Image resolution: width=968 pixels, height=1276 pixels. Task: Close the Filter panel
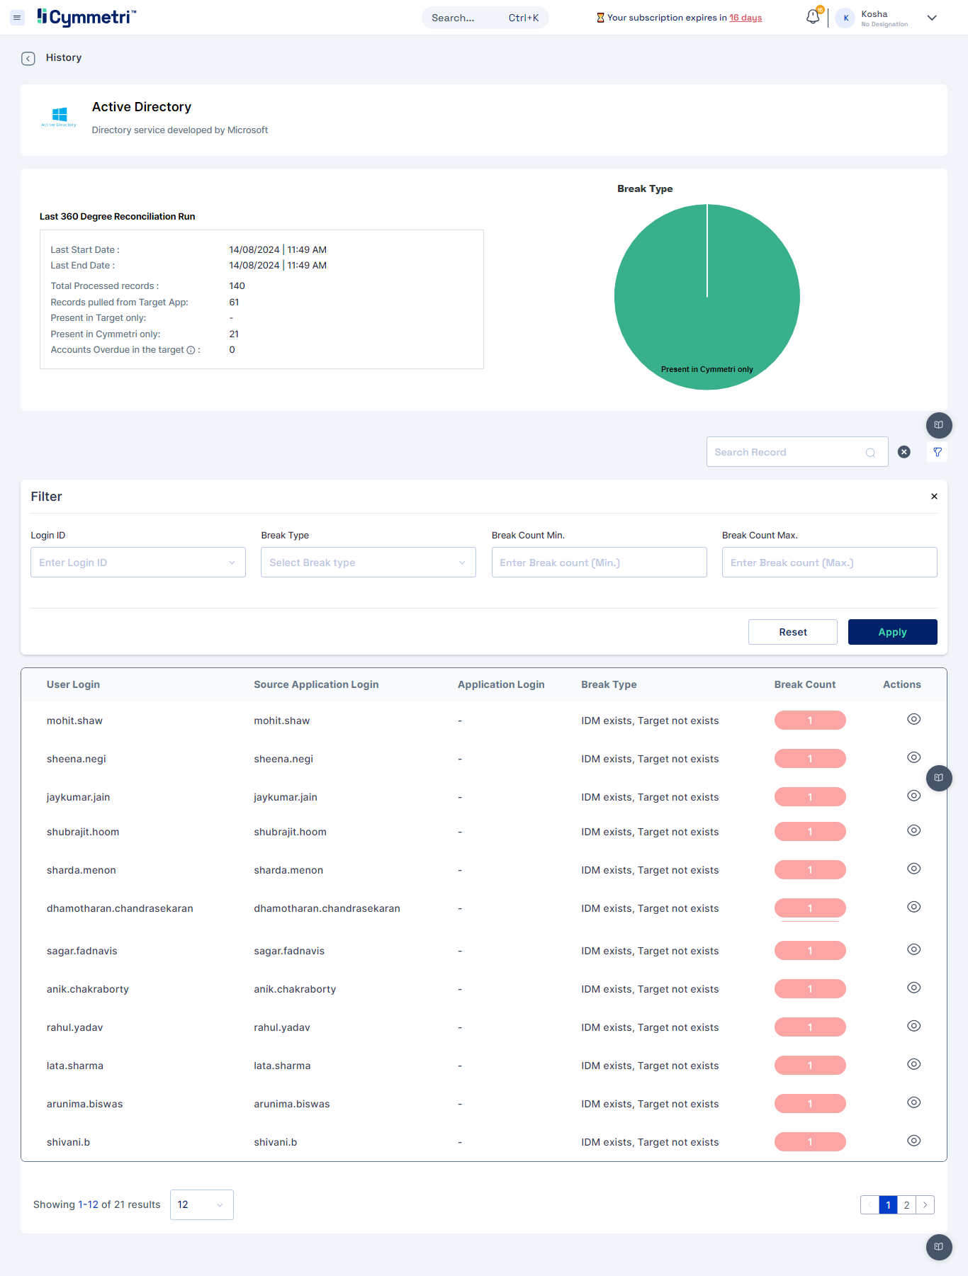click(x=934, y=497)
